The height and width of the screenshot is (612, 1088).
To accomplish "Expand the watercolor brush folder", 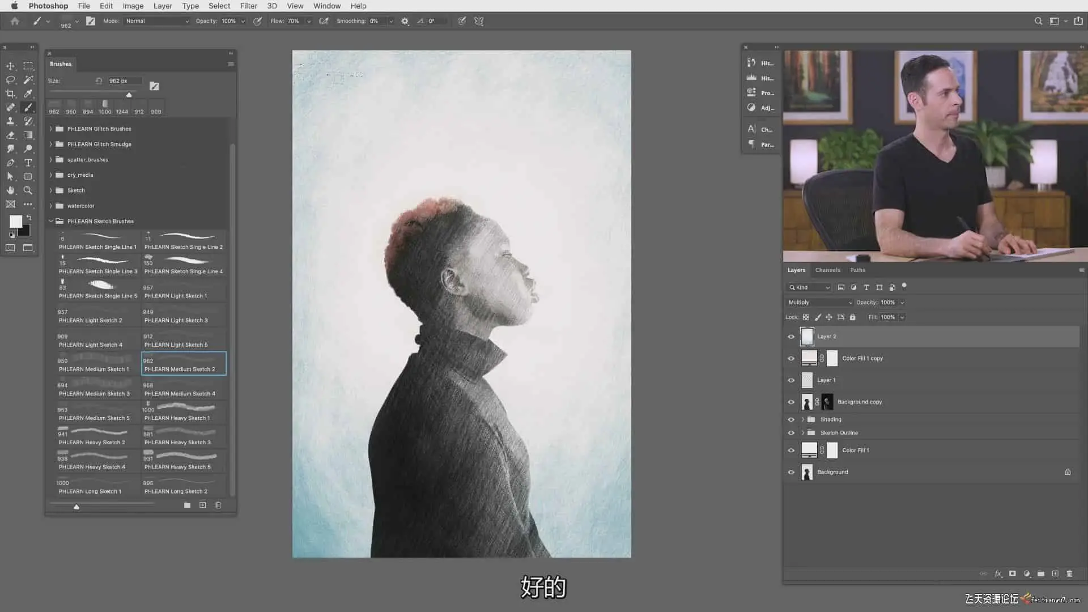I will [x=50, y=206].
